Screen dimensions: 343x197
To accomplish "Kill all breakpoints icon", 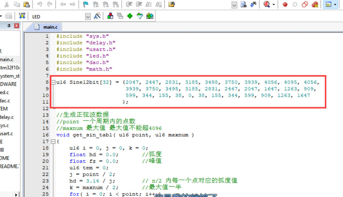I will point(315,5).
